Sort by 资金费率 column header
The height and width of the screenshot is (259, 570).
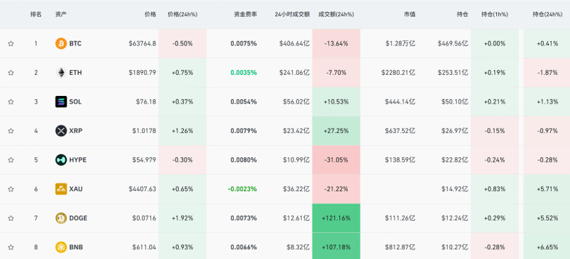pos(245,14)
